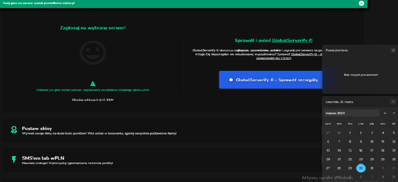Select highlighted day 30 in calendar
The image size is (398, 182).
[361, 168]
